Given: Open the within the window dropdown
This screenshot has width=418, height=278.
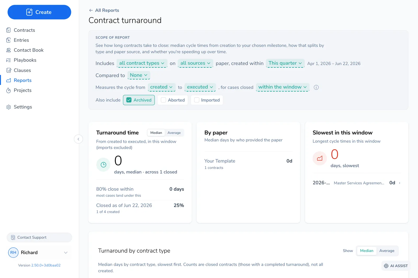Looking at the screenshot, I should coord(283,87).
